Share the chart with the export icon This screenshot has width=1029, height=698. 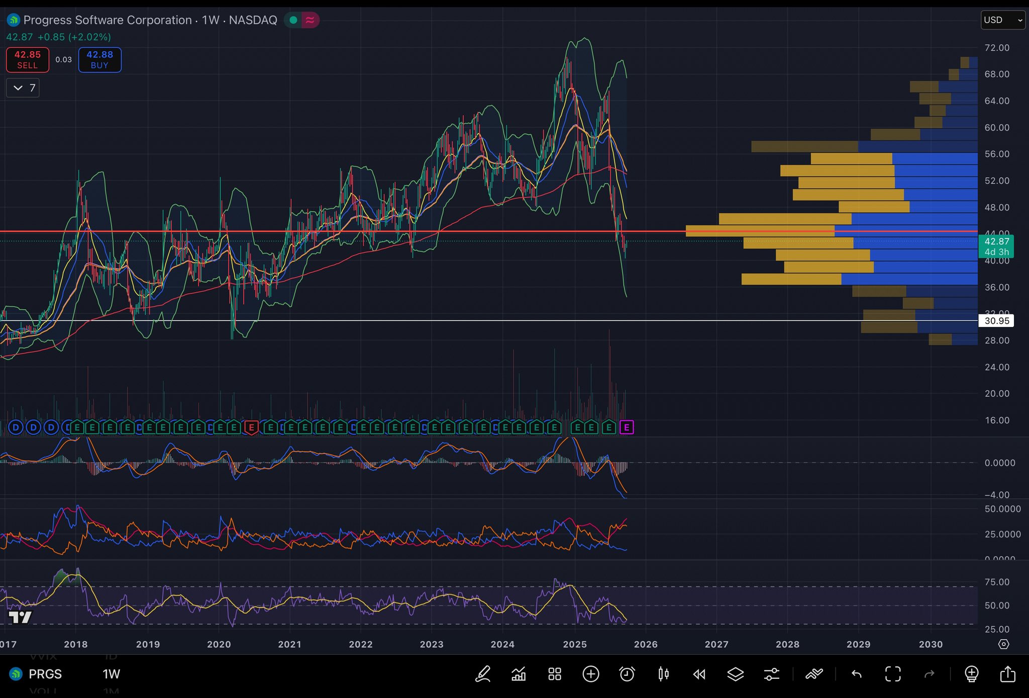(1007, 674)
